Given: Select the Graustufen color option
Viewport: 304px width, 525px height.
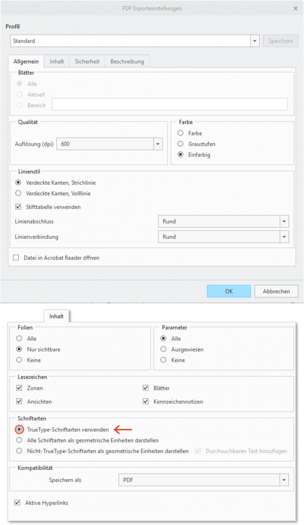Looking at the screenshot, I should coord(180,144).
